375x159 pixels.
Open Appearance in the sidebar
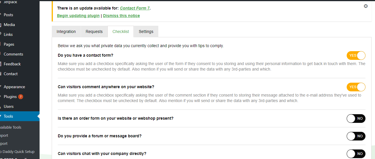[x=14, y=87]
